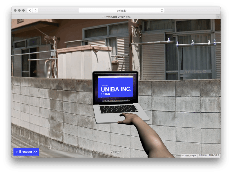This screenshot has width=232, height=174.
Task: Click the Google logo at bottom center
Action: 116,152
